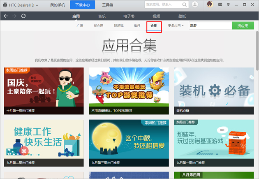Open the 这个中秋我还相信爱 collection card

click(129, 143)
